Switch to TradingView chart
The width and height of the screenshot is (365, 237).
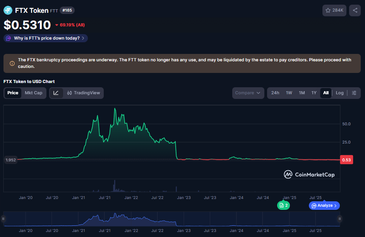click(x=83, y=93)
